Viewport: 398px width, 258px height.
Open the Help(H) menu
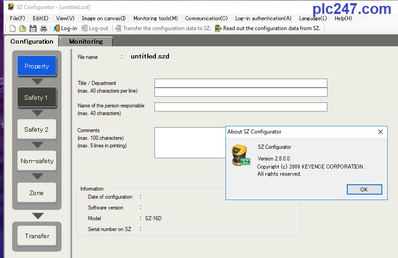point(343,18)
